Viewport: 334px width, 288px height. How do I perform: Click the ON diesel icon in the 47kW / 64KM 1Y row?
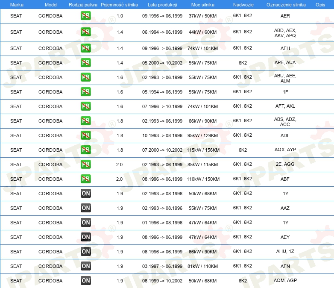coord(85,222)
